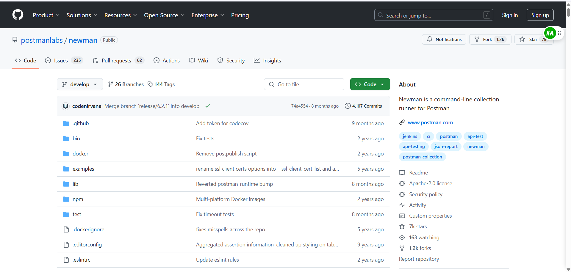Open the develop branch selector
The image size is (571, 272).
(80, 84)
